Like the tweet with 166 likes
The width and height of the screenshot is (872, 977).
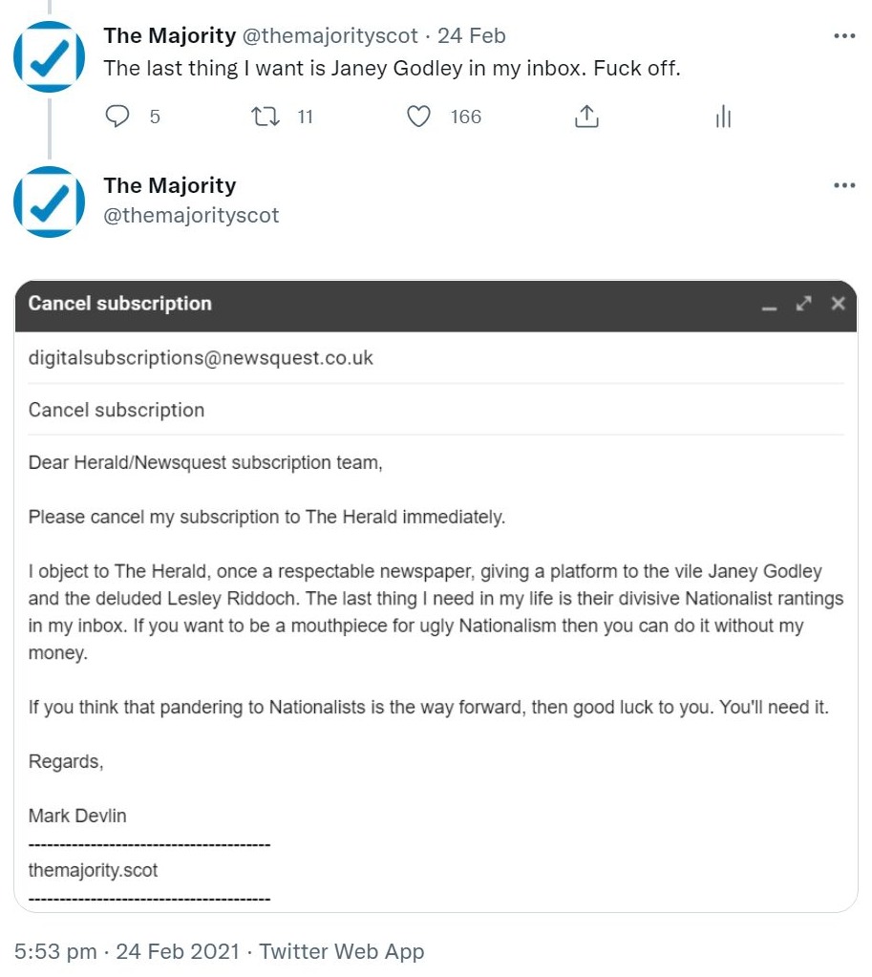click(x=419, y=117)
